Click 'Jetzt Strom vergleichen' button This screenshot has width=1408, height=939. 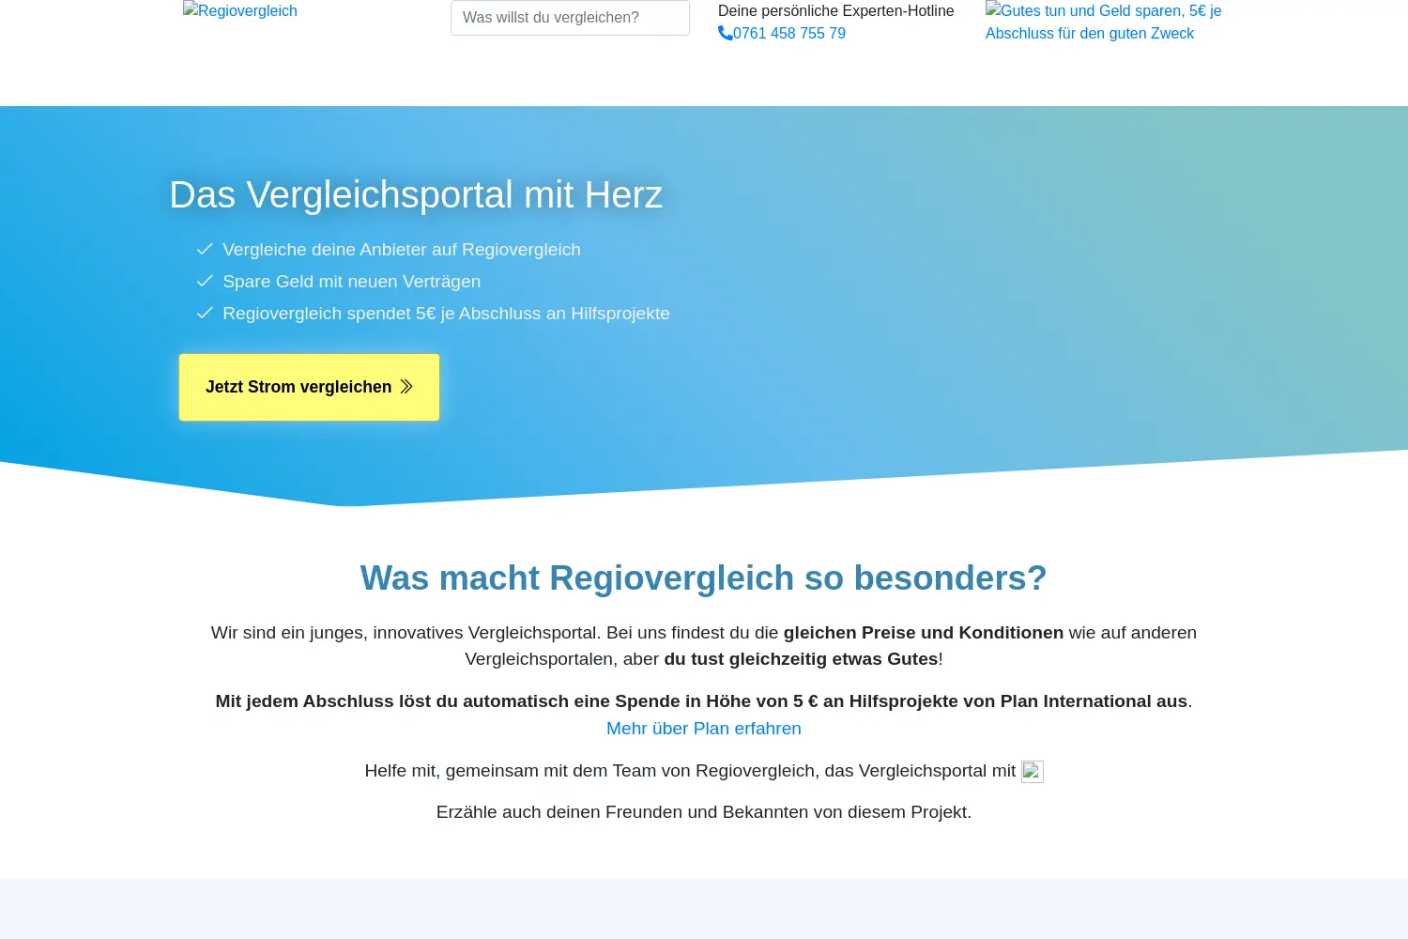coord(309,387)
